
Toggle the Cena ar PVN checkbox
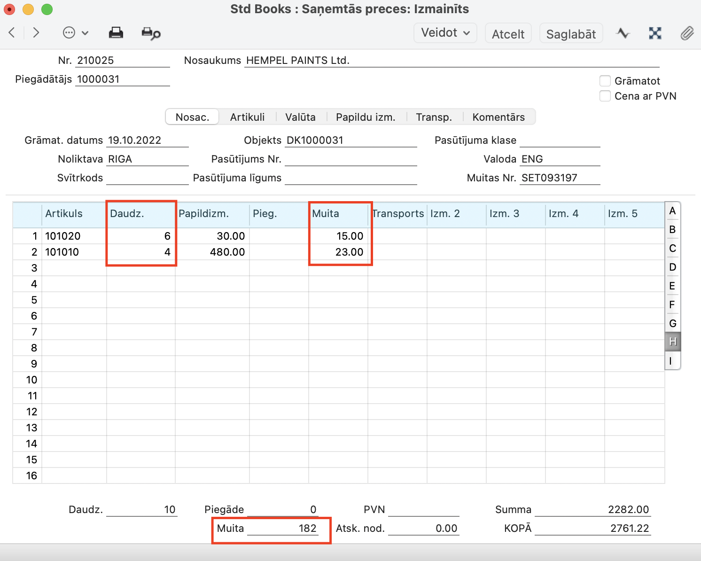pos(605,96)
